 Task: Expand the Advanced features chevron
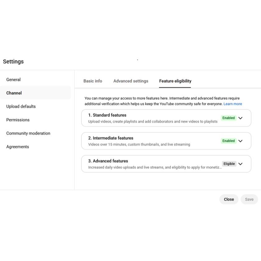(240, 164)
